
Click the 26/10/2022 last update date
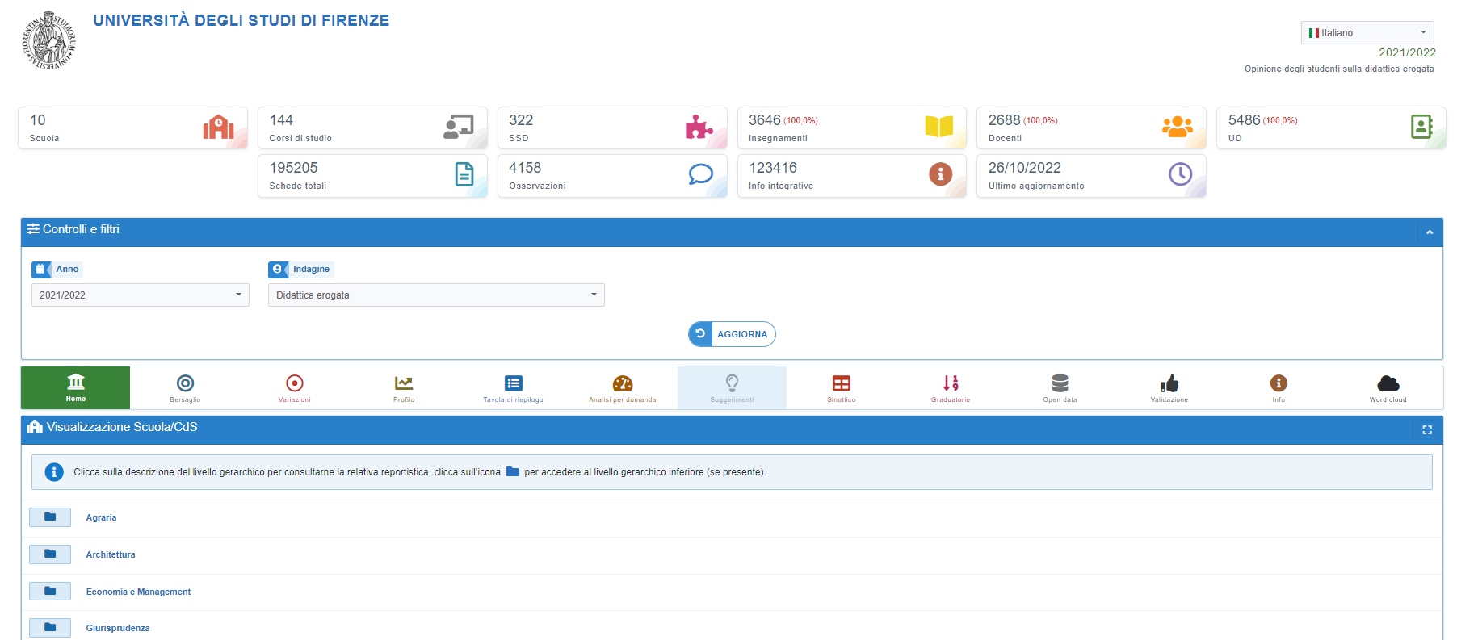pos(1025,168)
